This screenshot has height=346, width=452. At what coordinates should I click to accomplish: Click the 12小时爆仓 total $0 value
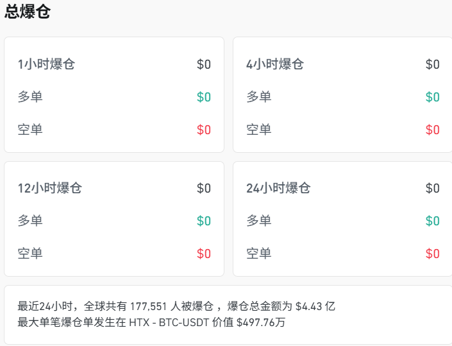[x=204, y=188]
